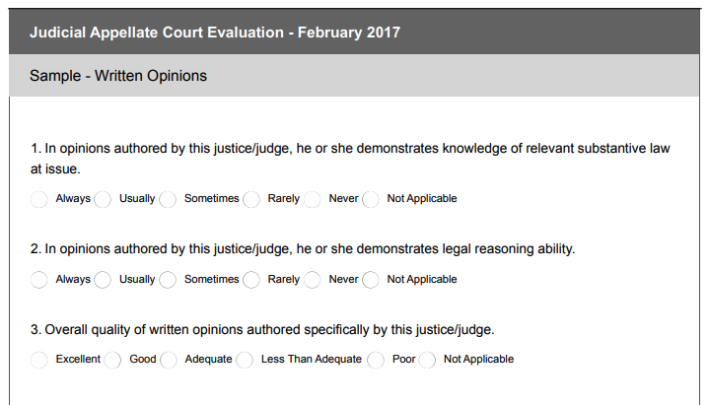Image resolution: width=709 pixels, height=405 pixels.
Task: Click the Sample - Written Opinions section header
Action: pos(118,76)
